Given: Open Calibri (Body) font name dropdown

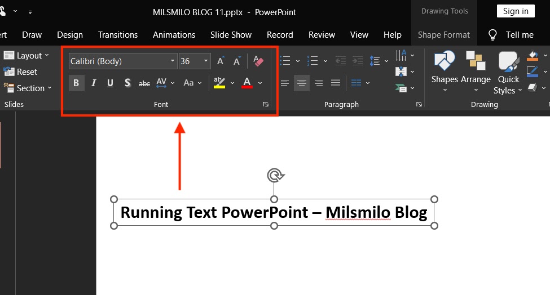Looking at the screenshot, I should coord(172,61).
